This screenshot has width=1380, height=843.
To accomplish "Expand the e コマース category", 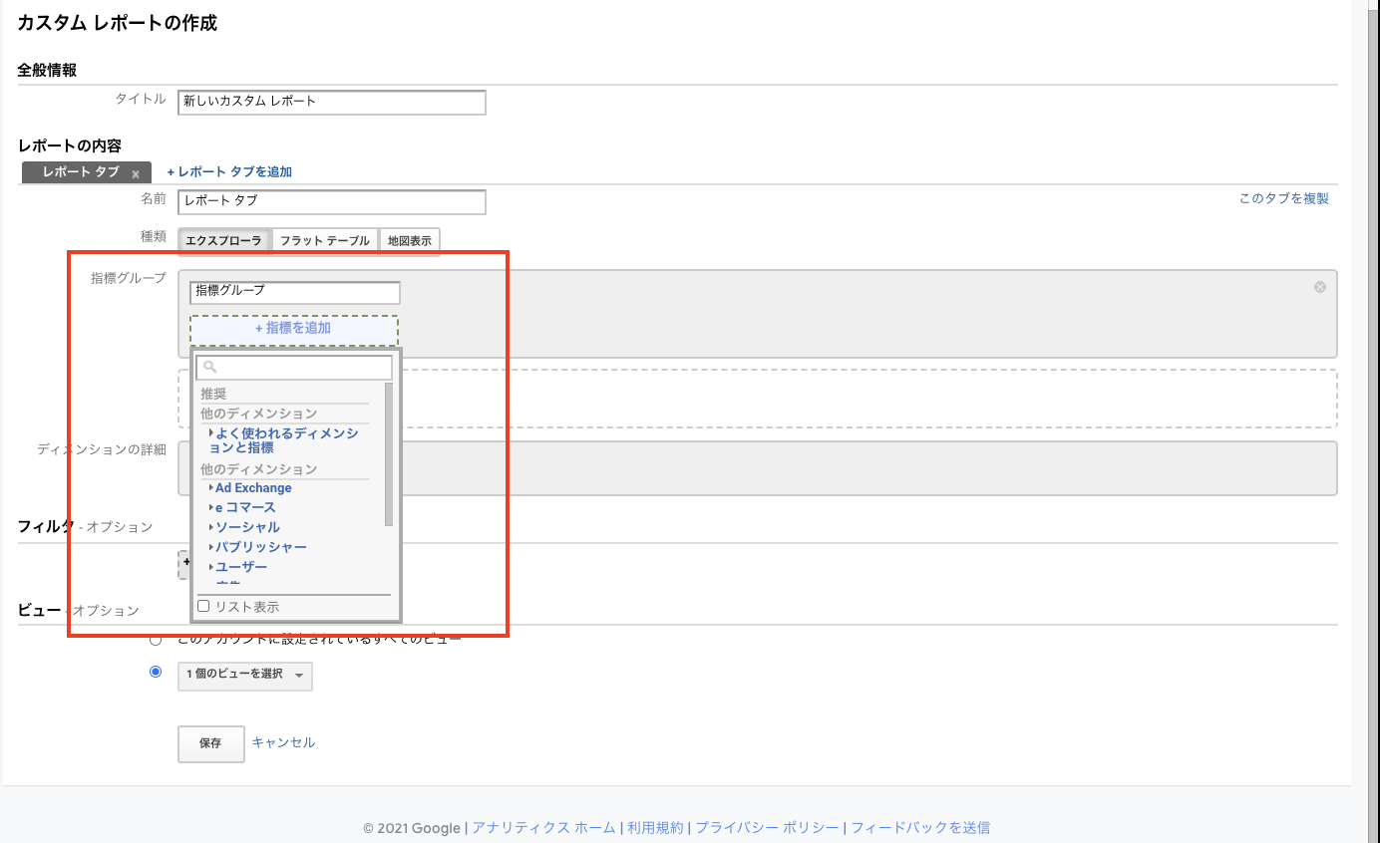I will pyautogui.click(x=245, y=507).
